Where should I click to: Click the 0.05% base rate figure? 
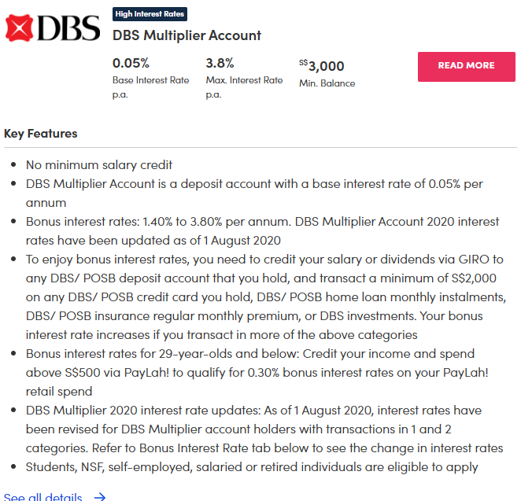131,64
